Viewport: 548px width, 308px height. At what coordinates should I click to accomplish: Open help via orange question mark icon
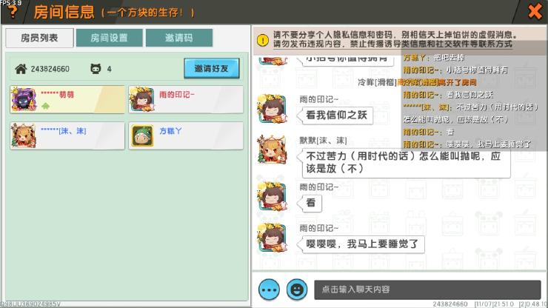coord(13,11)
